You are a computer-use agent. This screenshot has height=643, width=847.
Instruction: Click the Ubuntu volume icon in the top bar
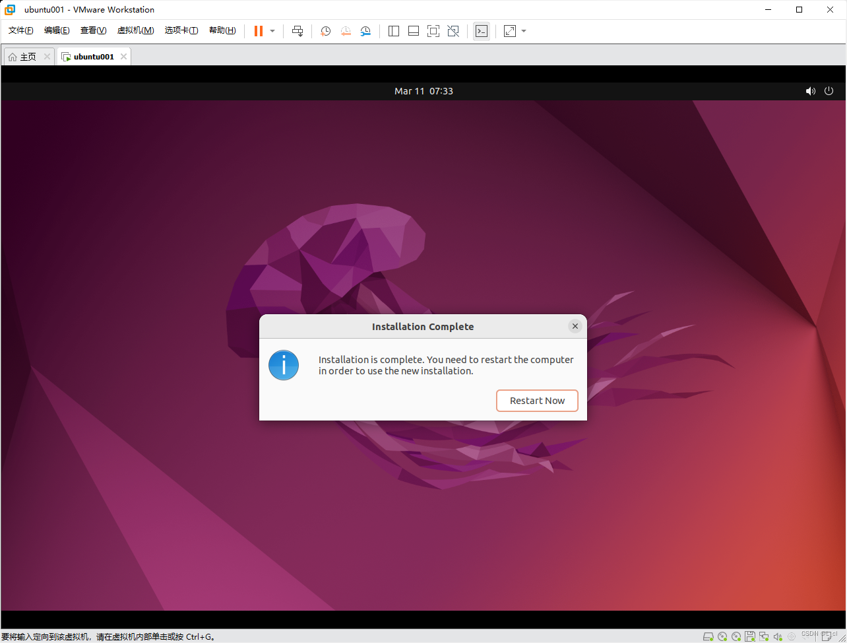point(811,91)
